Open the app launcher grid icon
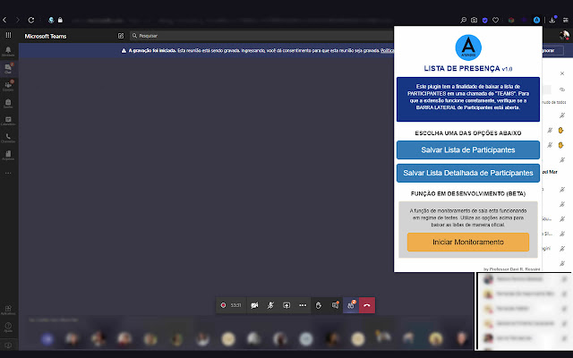This screenshot has height=358, width=573. point(8,35)
